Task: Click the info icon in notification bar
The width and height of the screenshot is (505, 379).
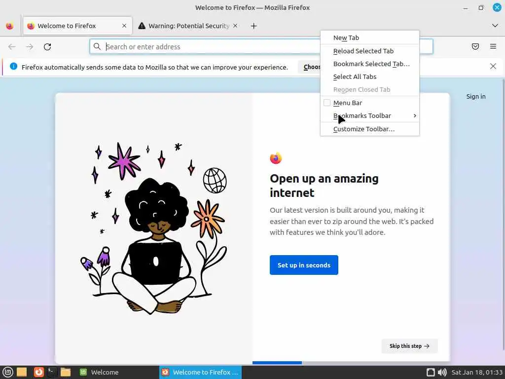Action: tap(13, 67)
